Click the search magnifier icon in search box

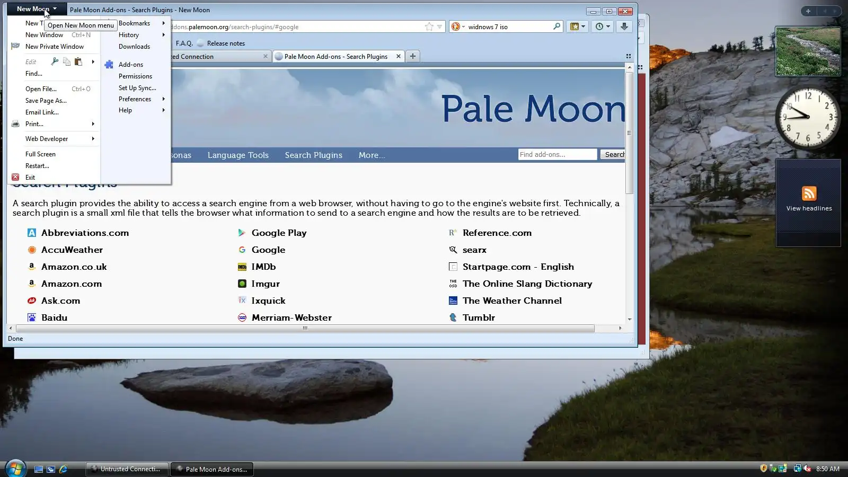(x=556, y=26)
